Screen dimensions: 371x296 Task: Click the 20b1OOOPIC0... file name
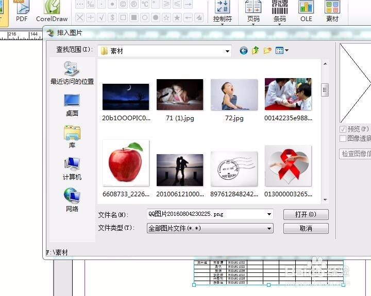click(x=126, y=118)
